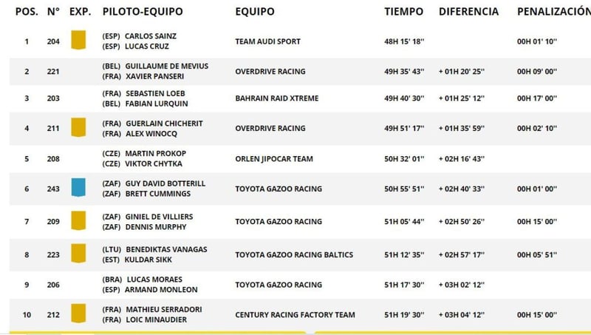The height and width of the screenshot is (335, 591).
Task: Click the yellow EXP badge for Giniel De Villiers
Action: click(77, 220)
